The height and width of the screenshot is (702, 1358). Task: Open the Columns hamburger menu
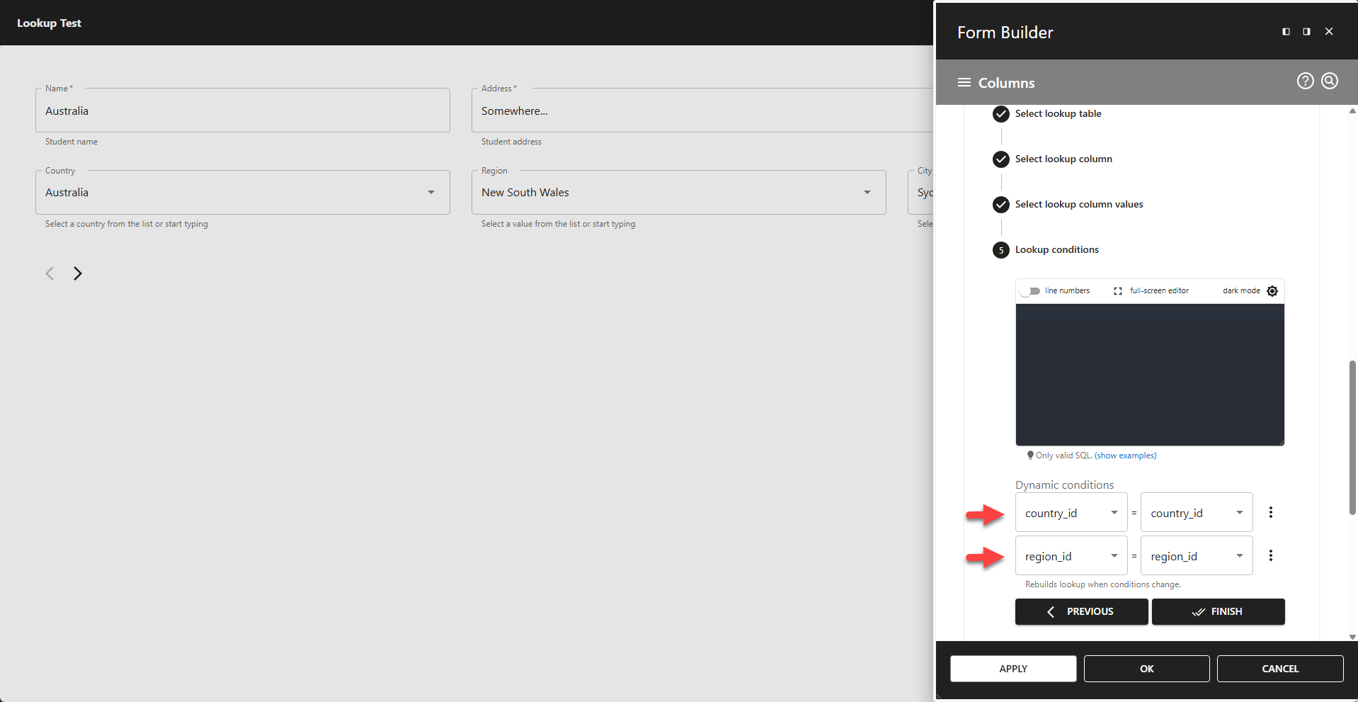pyautogui.click(x=964, y=82)
